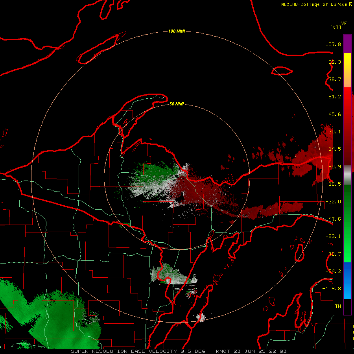
Task: Click the 61.2 value on velocity scale
Action: coord(335,97)
